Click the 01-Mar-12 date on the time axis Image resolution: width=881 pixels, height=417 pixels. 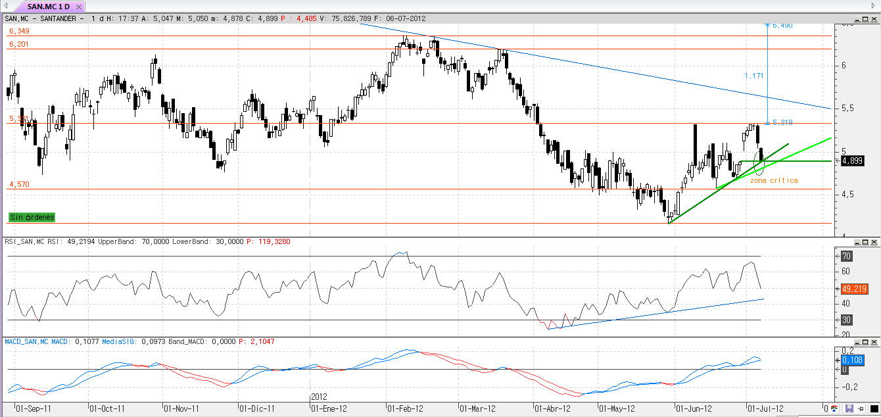click(x=477, y=408)
